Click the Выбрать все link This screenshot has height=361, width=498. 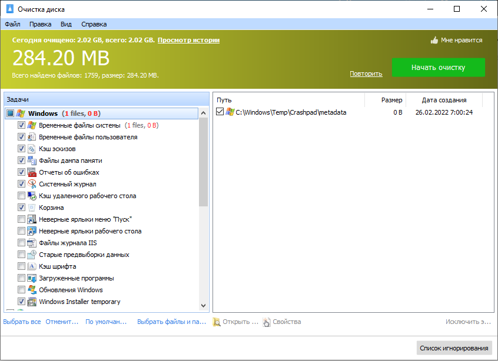click(x=22, y=322)
